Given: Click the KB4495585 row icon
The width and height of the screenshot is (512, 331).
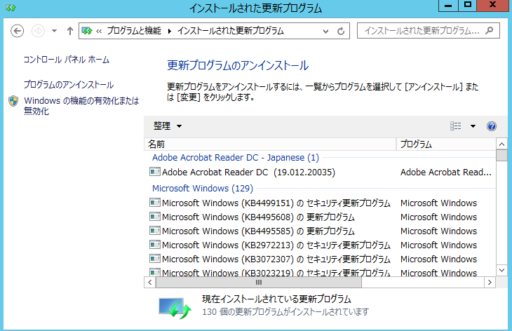Looking at the screenshot, I should tap(155, 231).
